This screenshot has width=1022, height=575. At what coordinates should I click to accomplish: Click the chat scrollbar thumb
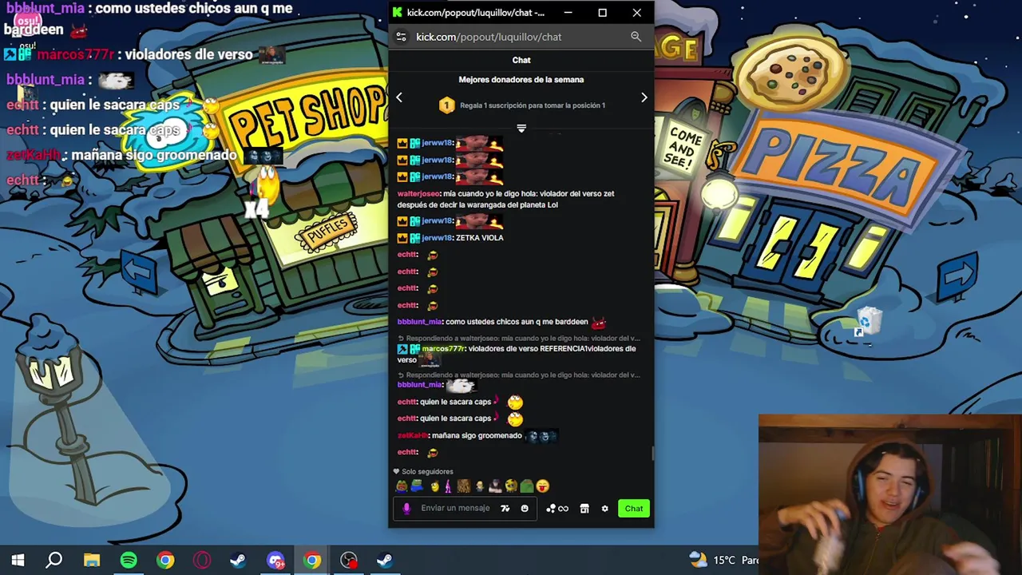tap(652, 454)
